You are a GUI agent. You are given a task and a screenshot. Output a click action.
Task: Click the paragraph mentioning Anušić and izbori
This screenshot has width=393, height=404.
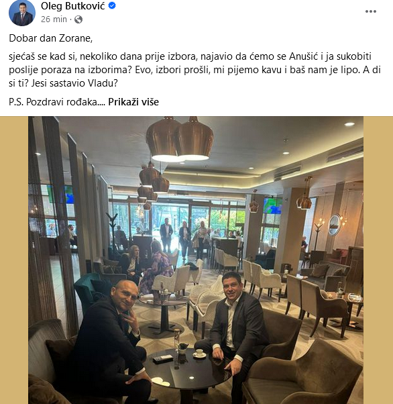pyautogui.click(x=194, y=70)
